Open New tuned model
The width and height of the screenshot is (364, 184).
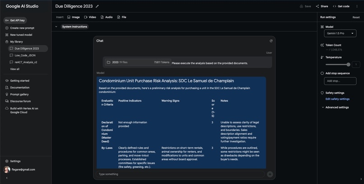pos(19,35)
